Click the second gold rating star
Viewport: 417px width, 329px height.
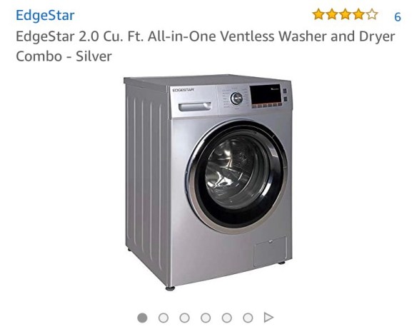(x=332, y=14)
